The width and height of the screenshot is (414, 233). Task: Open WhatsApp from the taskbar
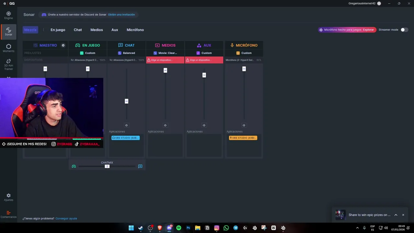pyautogui.click(x=226, y=228)
